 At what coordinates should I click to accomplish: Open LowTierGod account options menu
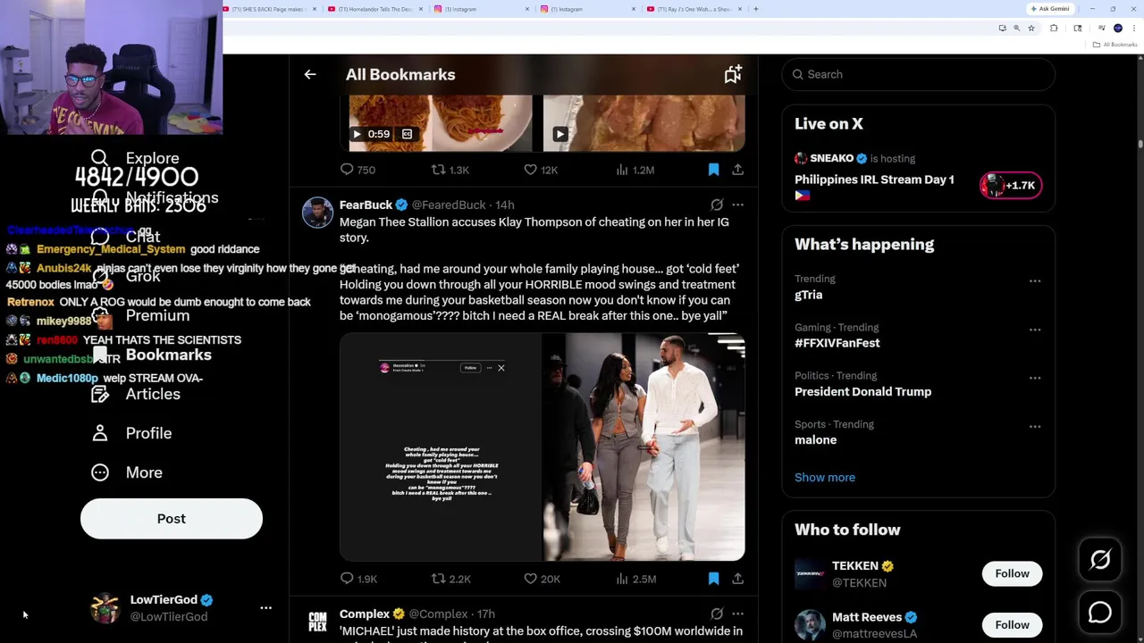(265, 608)
